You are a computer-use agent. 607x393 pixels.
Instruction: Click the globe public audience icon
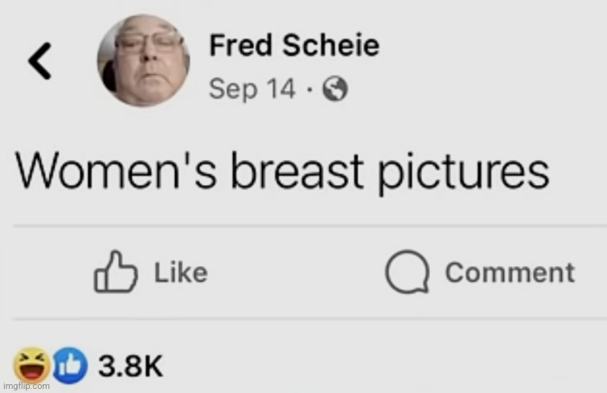(x=335, y=89)
